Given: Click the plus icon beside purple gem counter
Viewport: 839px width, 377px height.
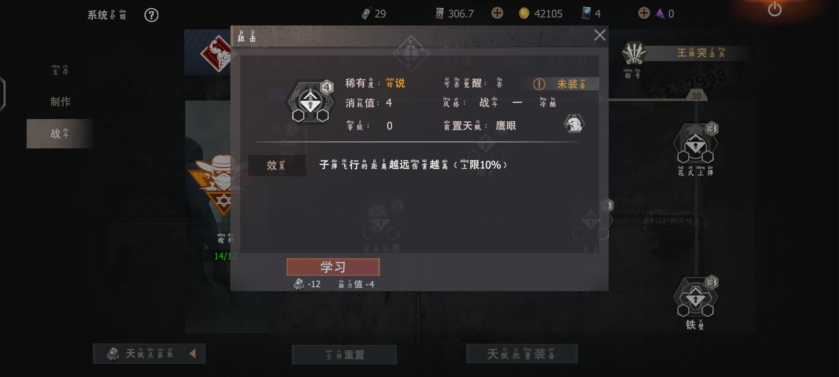Looking at the screenshot, I should tap(644, 13).
